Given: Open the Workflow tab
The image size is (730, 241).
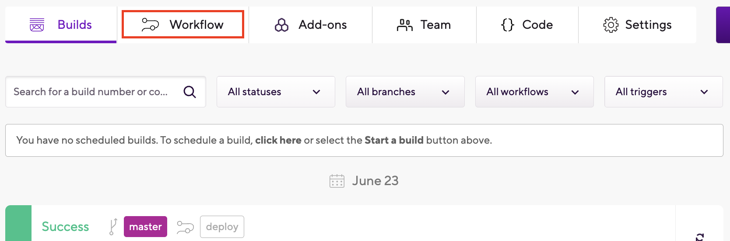Looking at the screenshot, I should 183,24.
